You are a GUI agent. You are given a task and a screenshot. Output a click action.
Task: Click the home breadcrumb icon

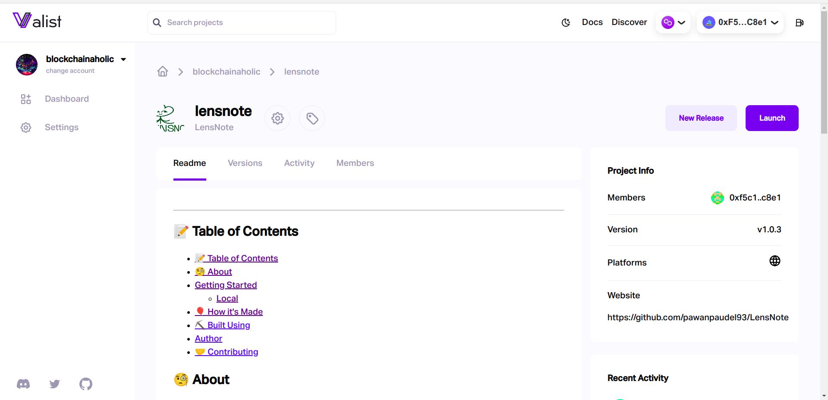pos(163,71)
